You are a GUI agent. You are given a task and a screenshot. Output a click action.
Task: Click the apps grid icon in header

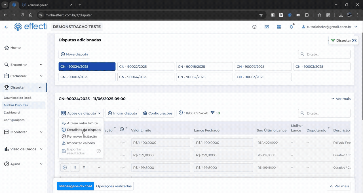279,27
